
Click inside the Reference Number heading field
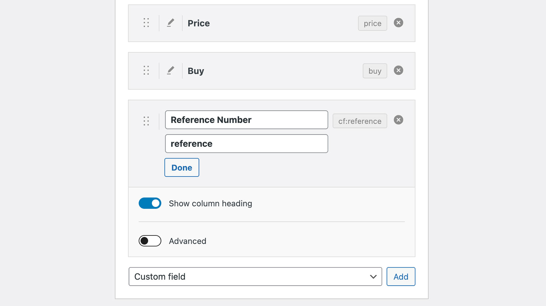click(246, 120)
